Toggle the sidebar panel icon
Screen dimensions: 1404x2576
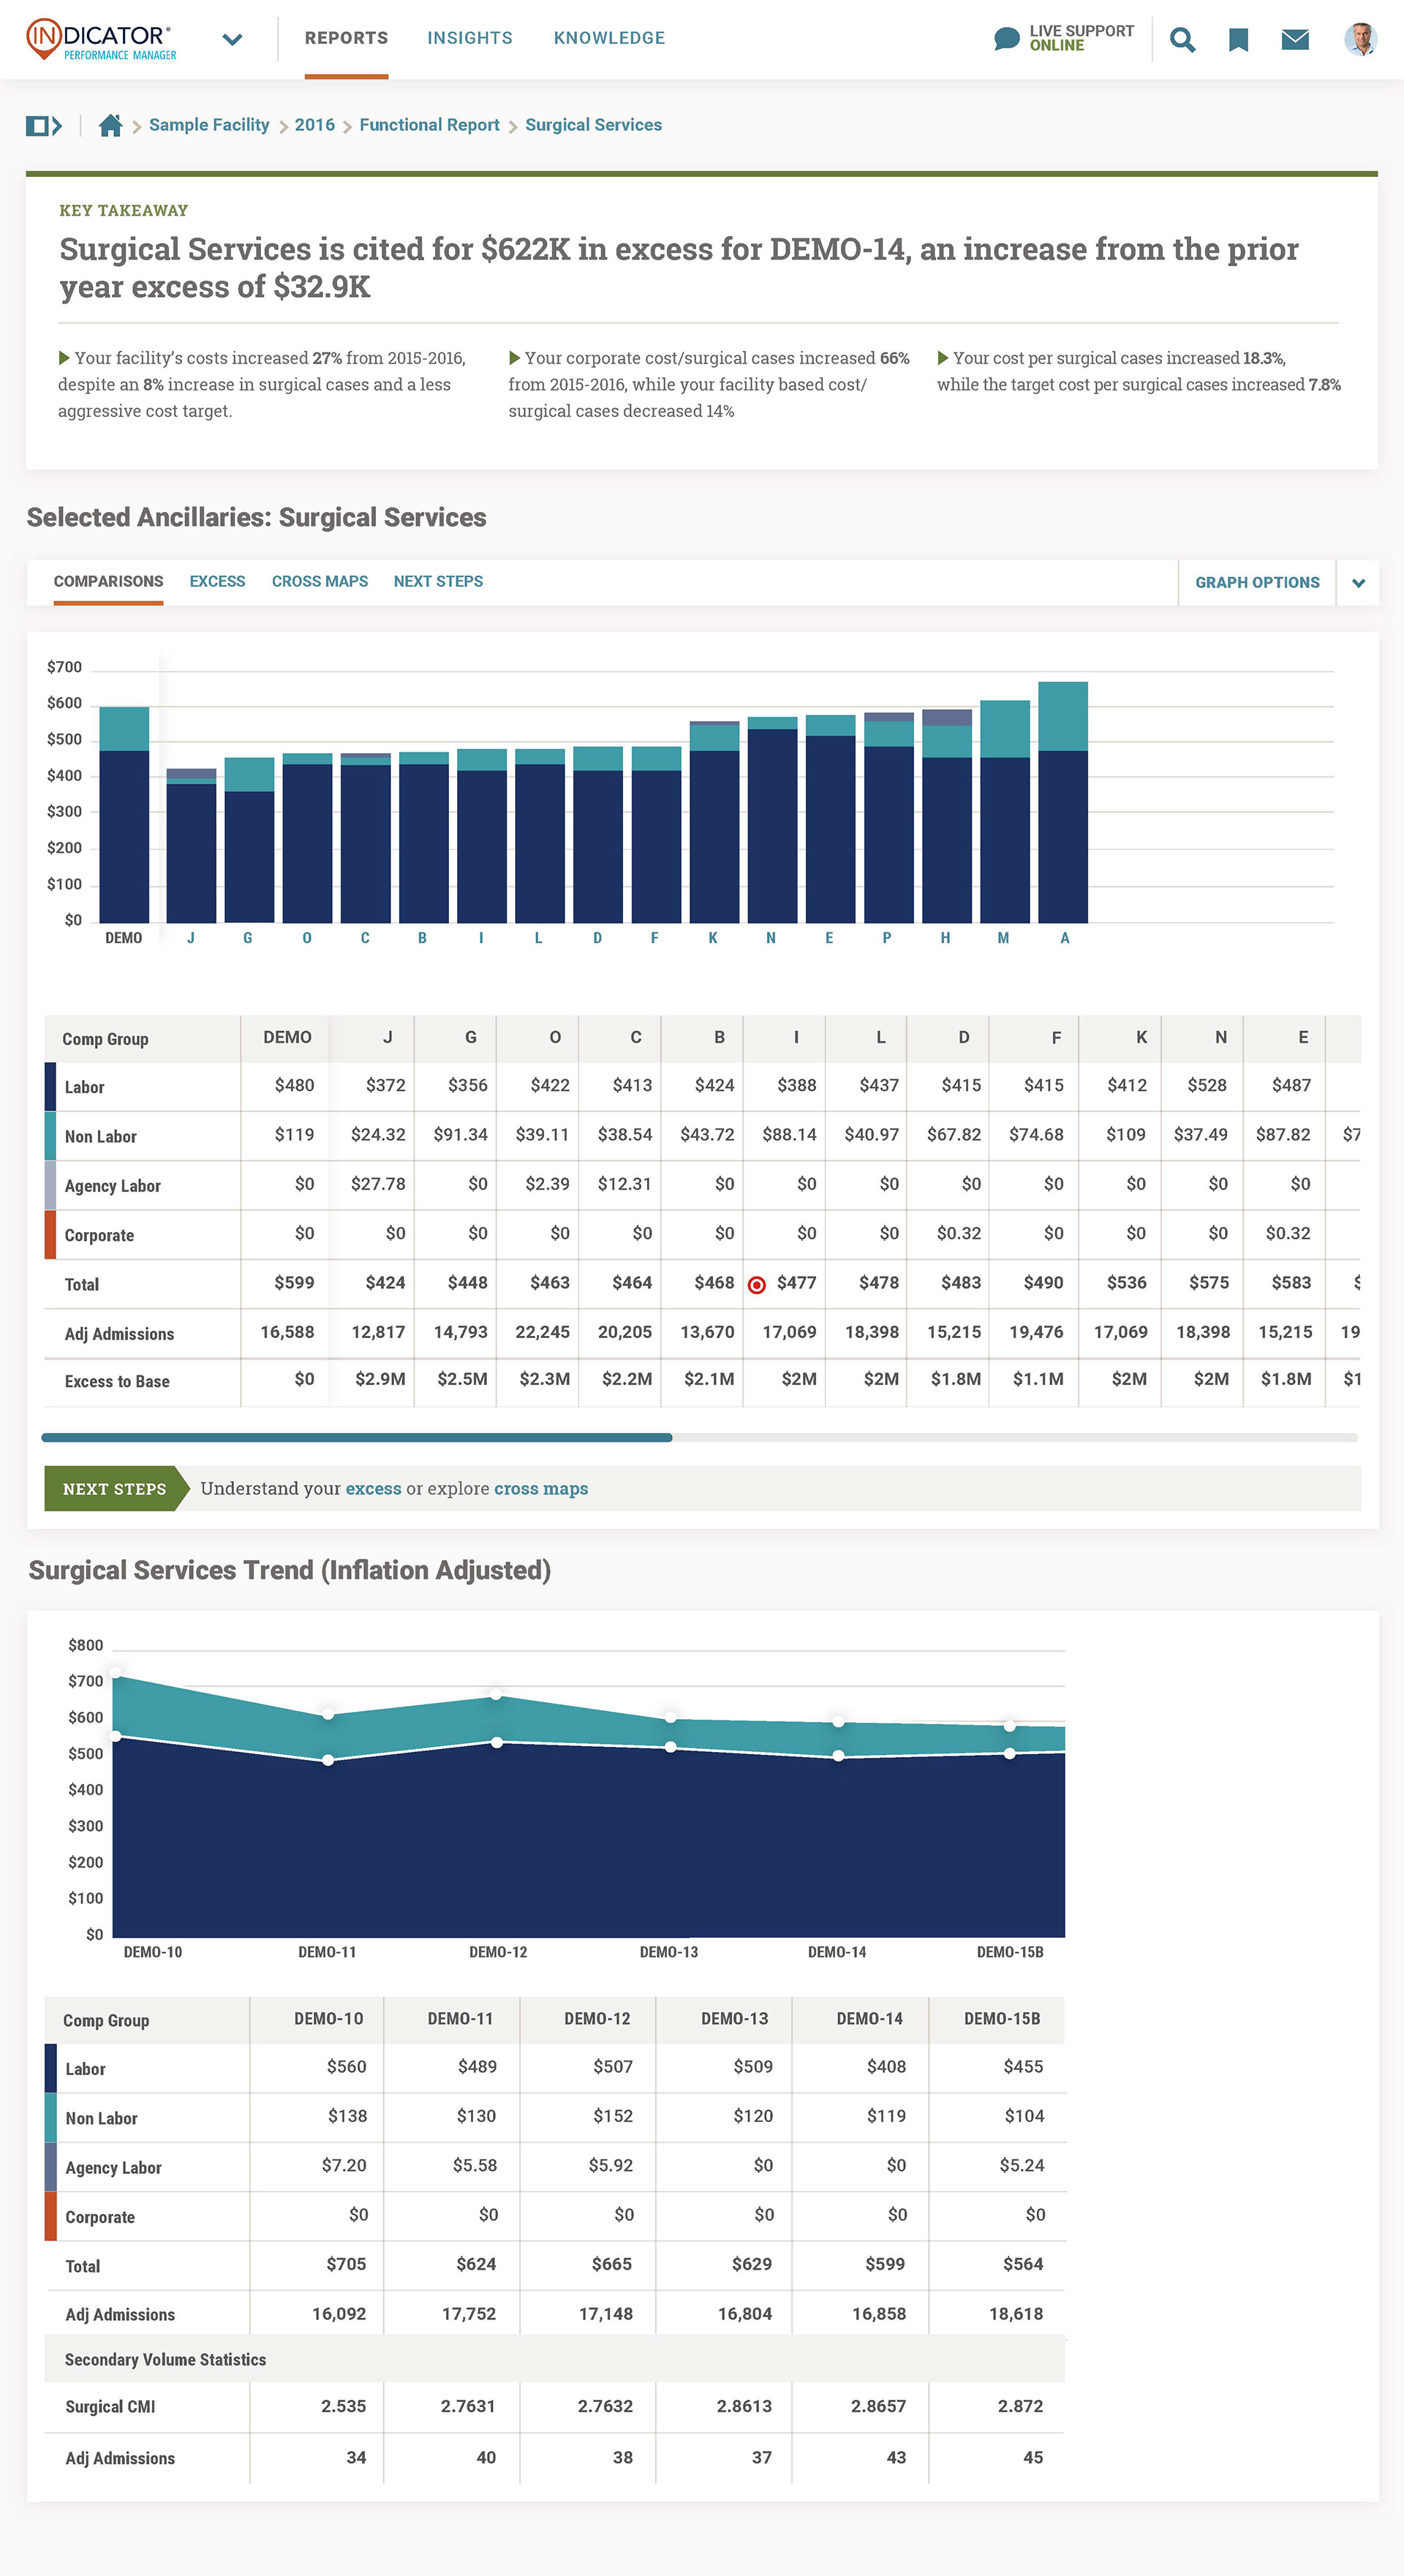(43, 125)
